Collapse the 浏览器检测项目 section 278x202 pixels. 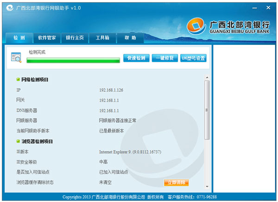pyautogui.click(x=18, y=141)
